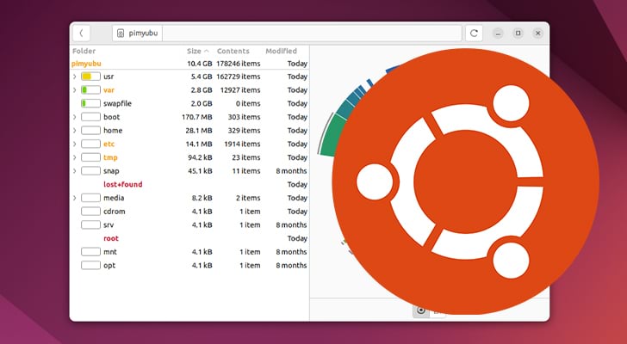This screenshot has height=344, width=627.
Task: Click the 170.7 MB size value
Action: [x=196, y=117]
